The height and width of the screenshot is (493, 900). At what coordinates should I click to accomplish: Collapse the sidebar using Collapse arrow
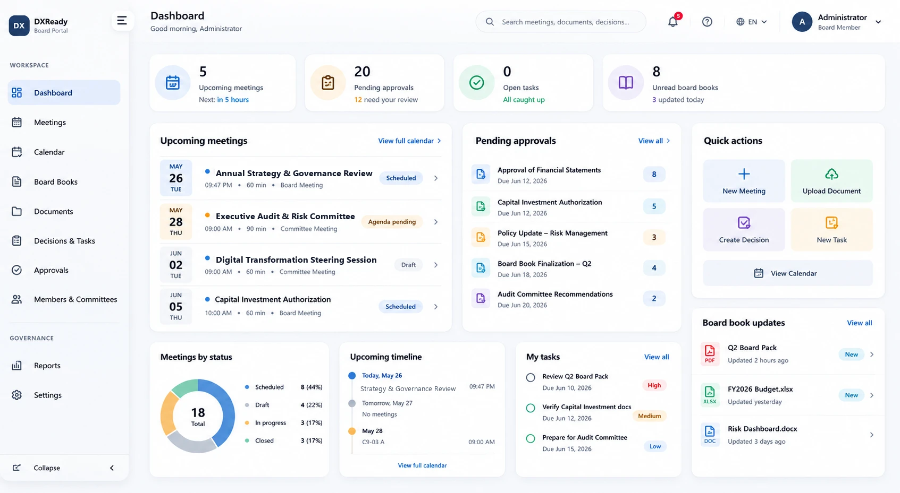point(112,468)
